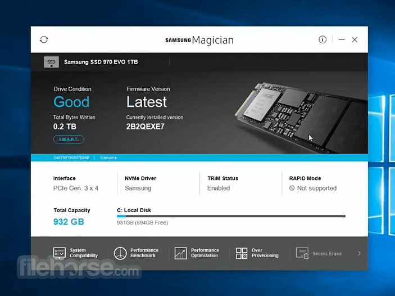395x296 pixels.
Task: Close the Samsung Magician window
Action: pos(355,39)
